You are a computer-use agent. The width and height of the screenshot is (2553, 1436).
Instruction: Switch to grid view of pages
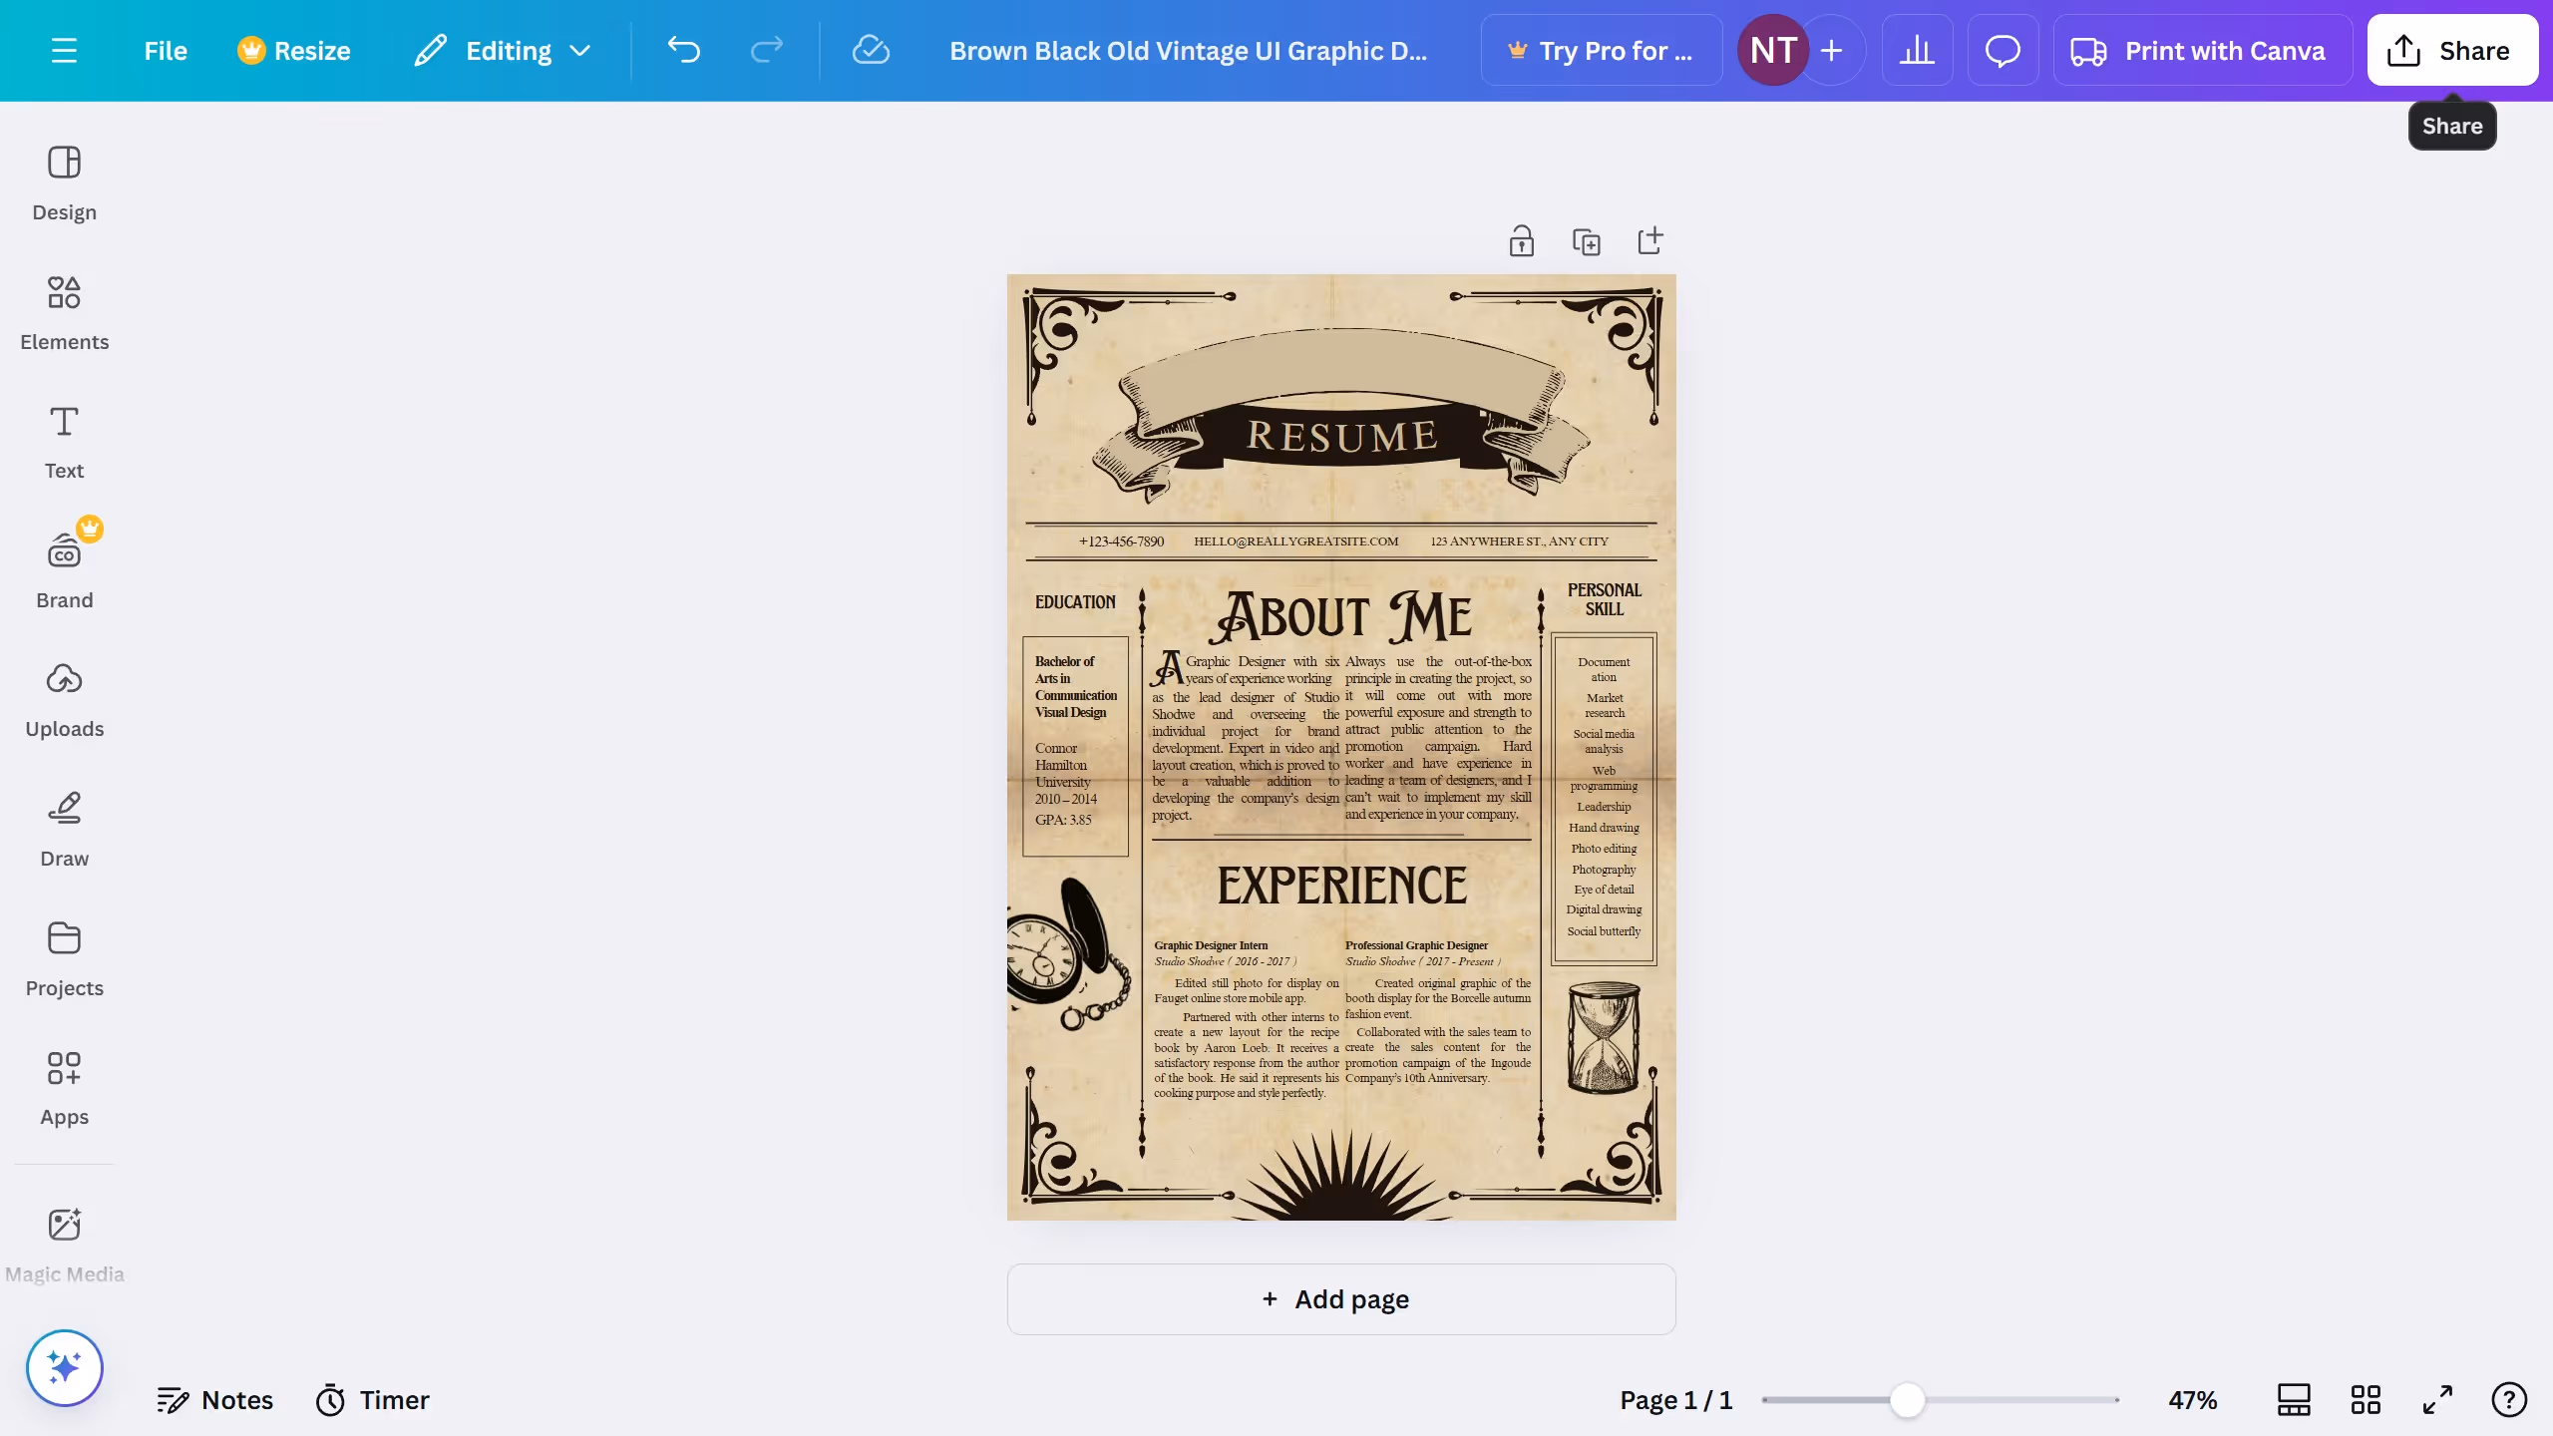(2365, 1399)
